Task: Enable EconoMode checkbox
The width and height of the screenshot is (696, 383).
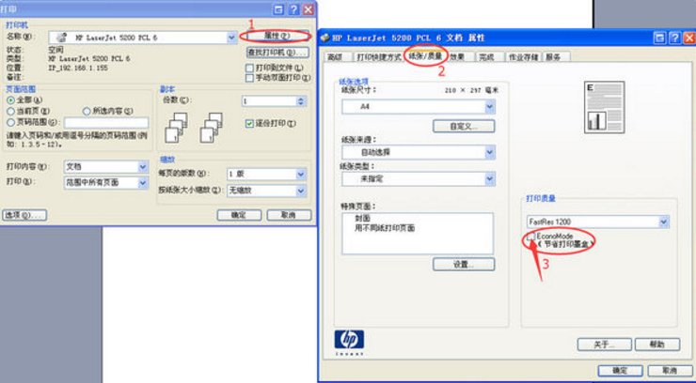Action: 530,237
